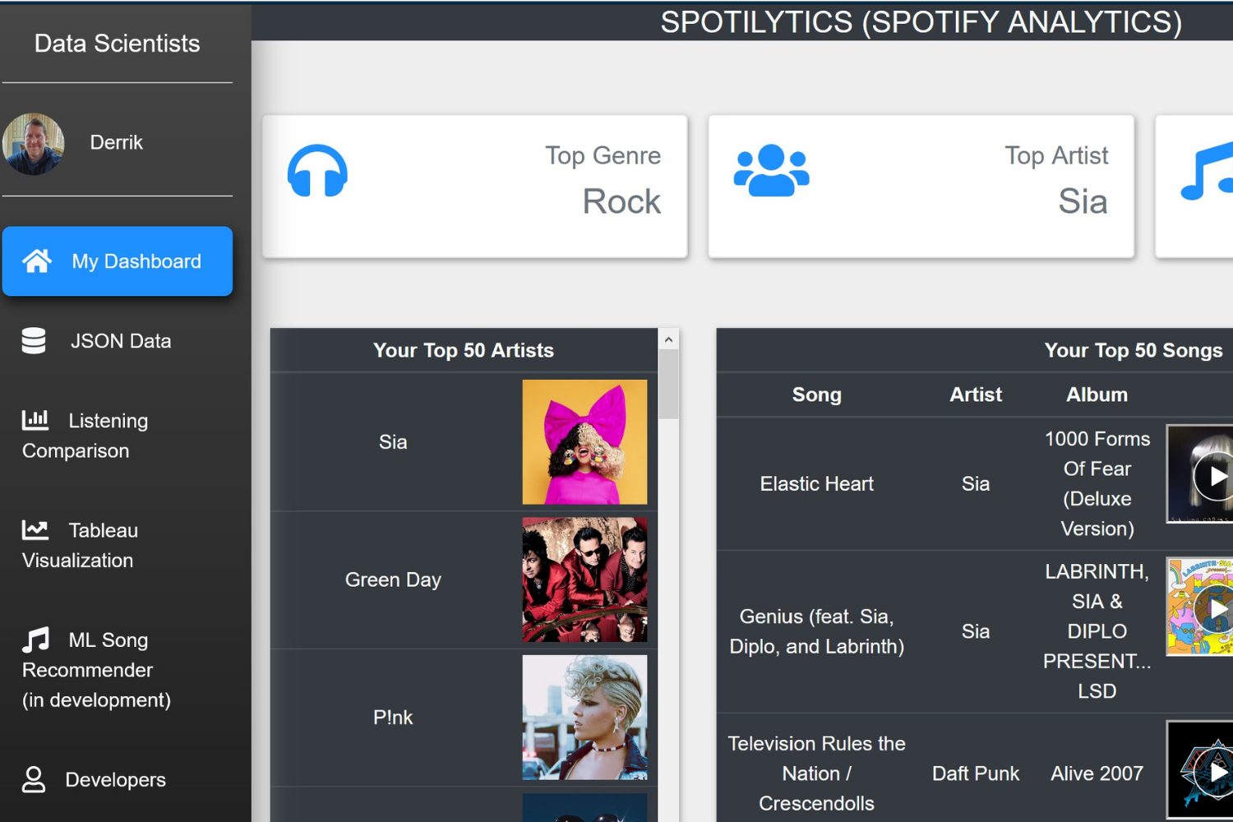
Task: Click the artists list scrollbar thumb
Action: [x=668, y=385]
